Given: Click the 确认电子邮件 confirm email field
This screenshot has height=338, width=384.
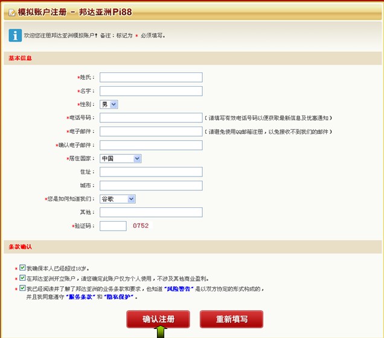Looking at the screenshot, I should (x=151, y=145).
